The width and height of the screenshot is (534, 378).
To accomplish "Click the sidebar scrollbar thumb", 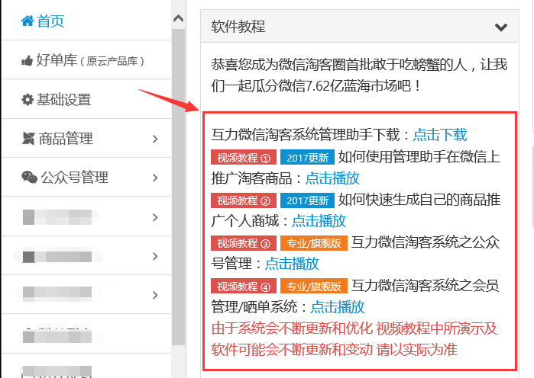I will click(179, 187).
